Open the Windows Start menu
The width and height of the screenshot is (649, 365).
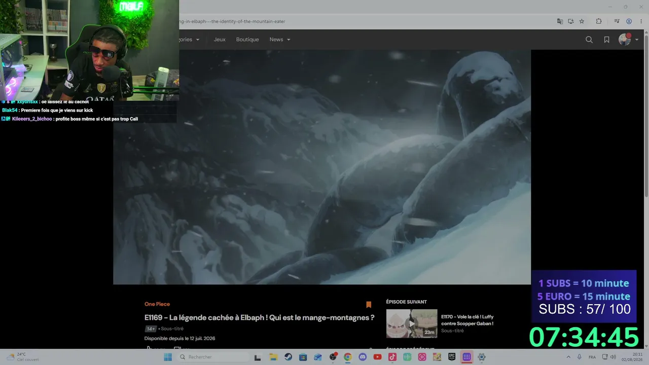point(168,357)
